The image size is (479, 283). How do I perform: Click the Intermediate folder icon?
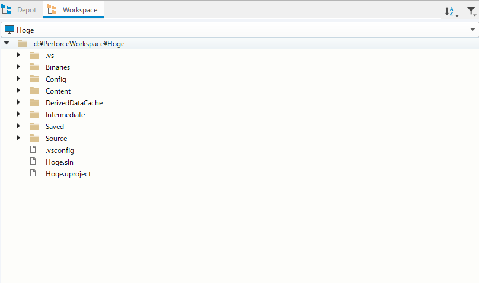pos(34,115)
